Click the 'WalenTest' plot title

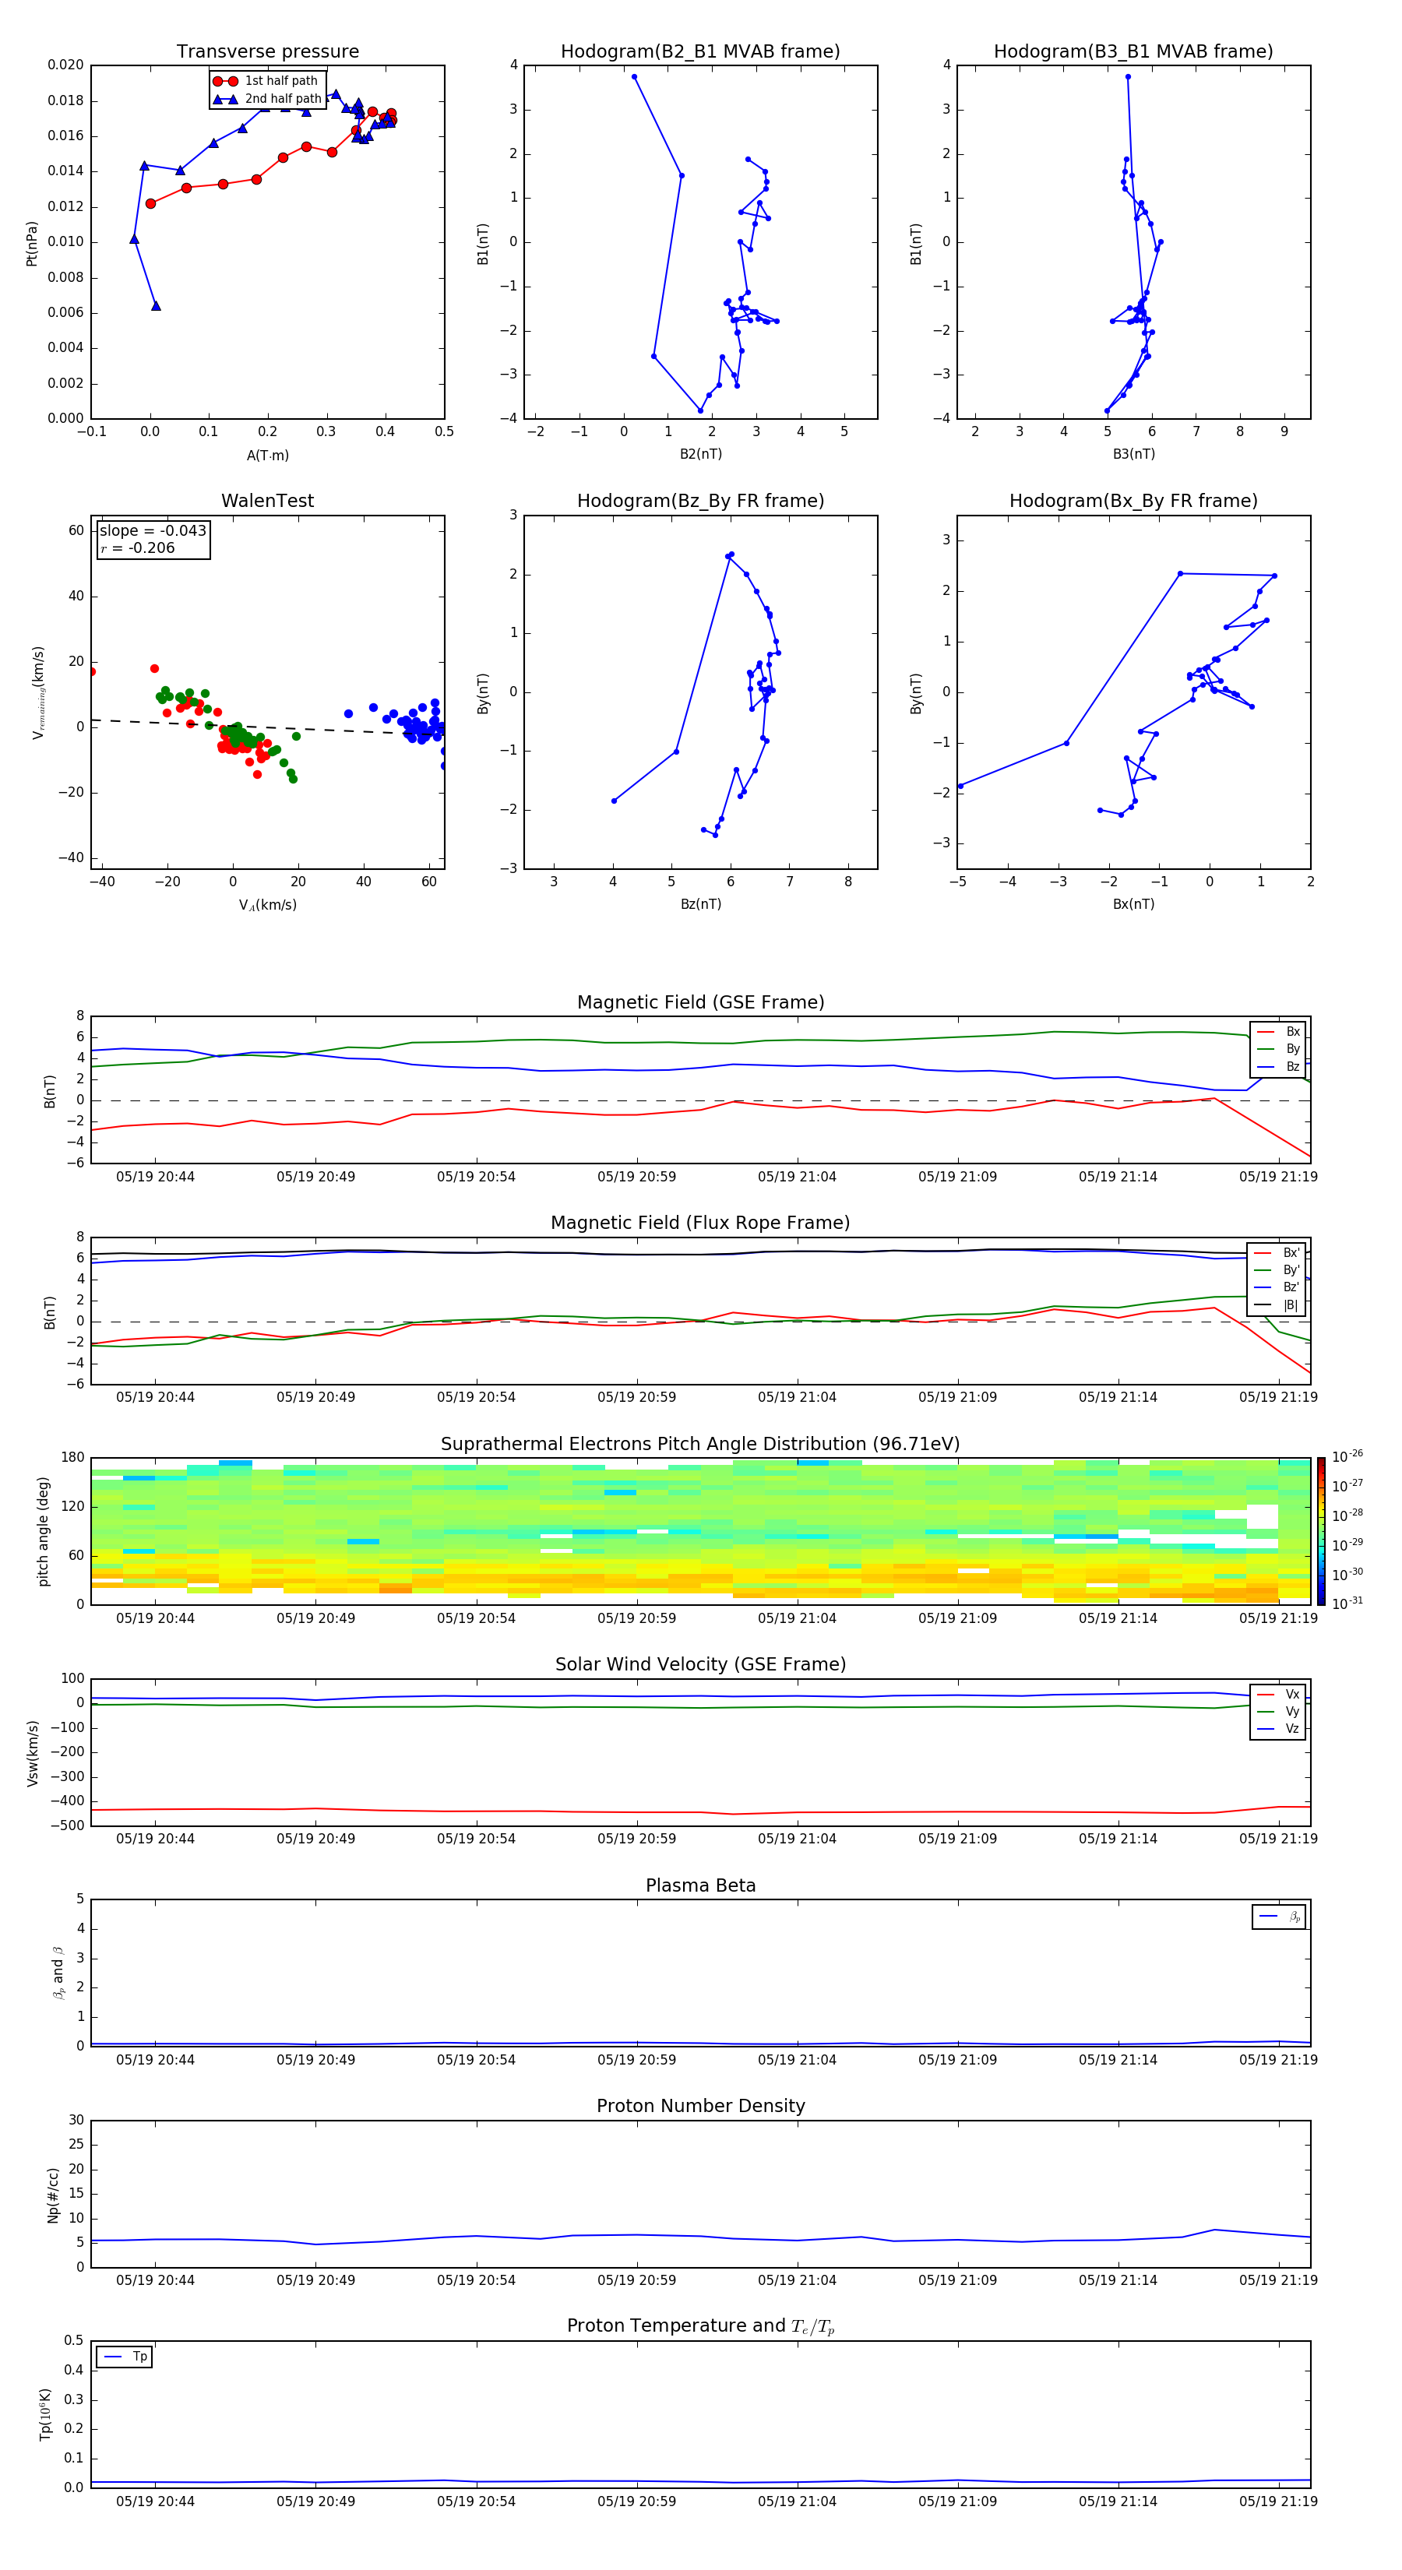(x=267, y=501)
